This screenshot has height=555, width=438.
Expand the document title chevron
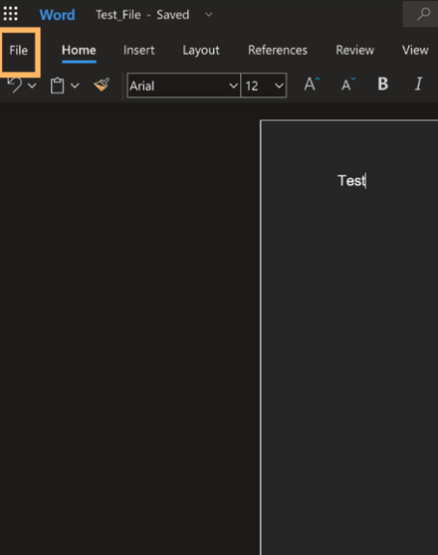(x=208, y=14)
